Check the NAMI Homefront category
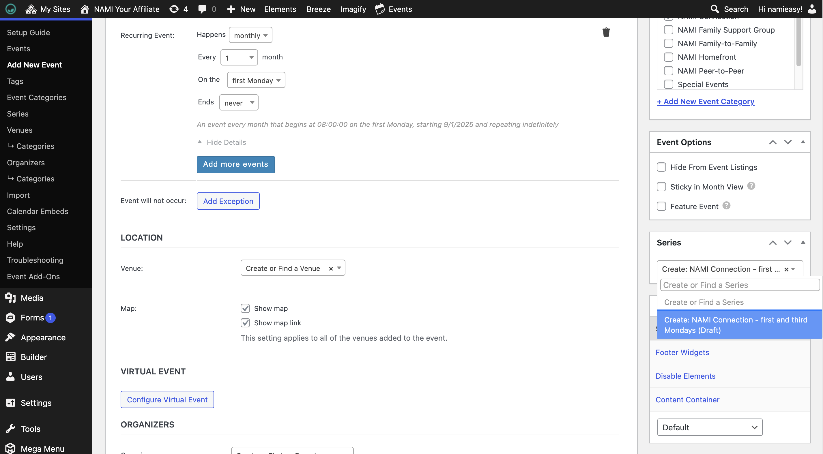The image size is (823, 454). [668, 57]
